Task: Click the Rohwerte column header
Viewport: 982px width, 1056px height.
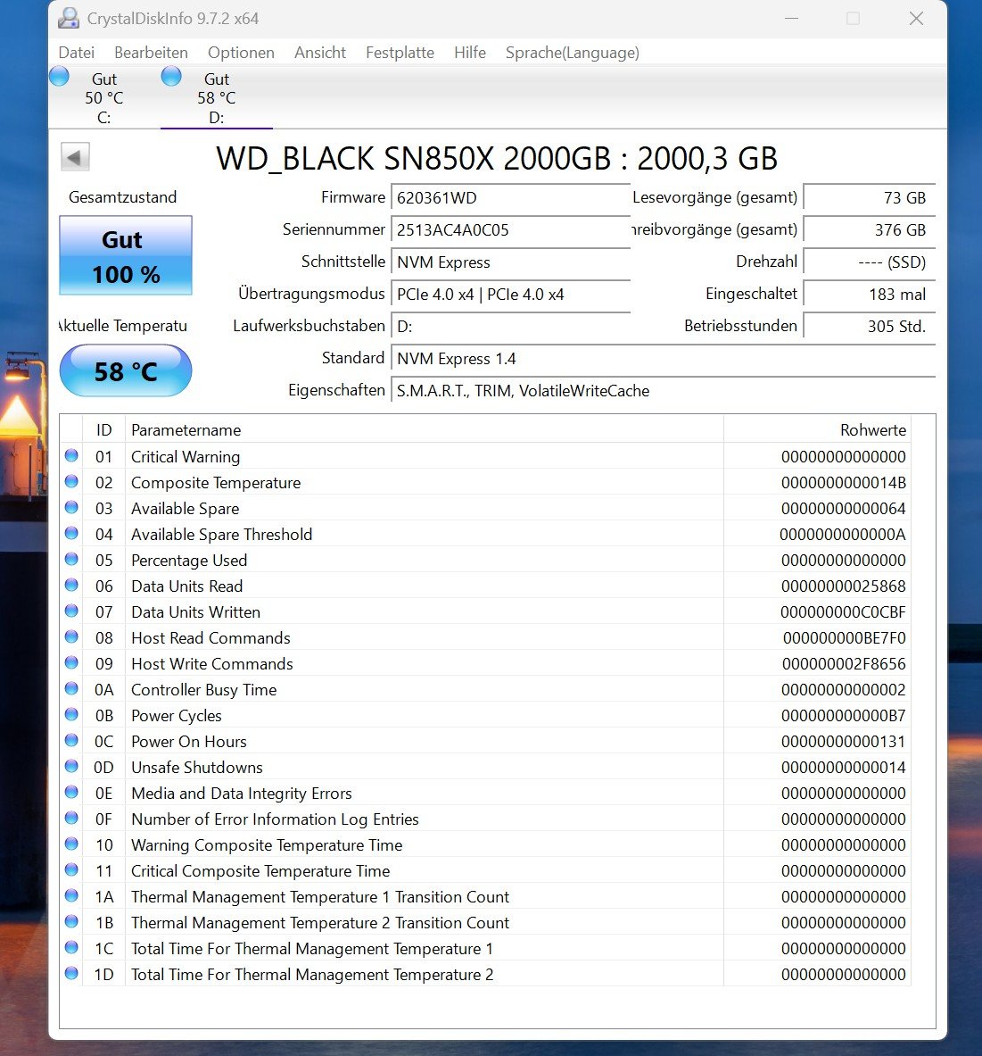Action: coord(817,429)
